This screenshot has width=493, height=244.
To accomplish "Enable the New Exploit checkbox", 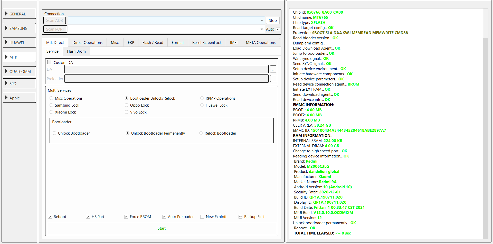I will [202, 217].
